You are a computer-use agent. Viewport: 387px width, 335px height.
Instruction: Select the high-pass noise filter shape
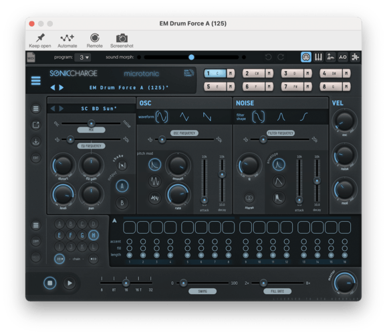pyautogui.click(x=304, y=117)
